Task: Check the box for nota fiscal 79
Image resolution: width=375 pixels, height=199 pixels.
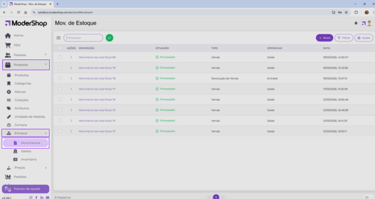Action: pyautogui.click(x=60, y=68)
